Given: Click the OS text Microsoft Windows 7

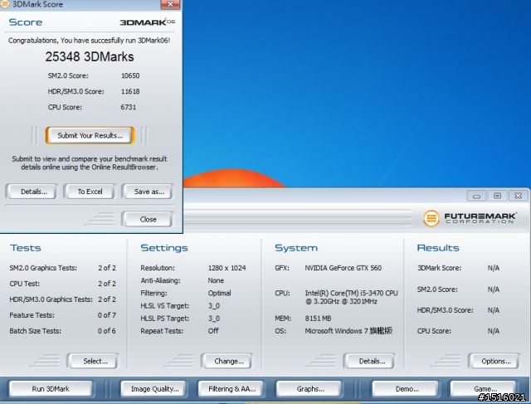Looking at the screenshot, I should point(348,331).
